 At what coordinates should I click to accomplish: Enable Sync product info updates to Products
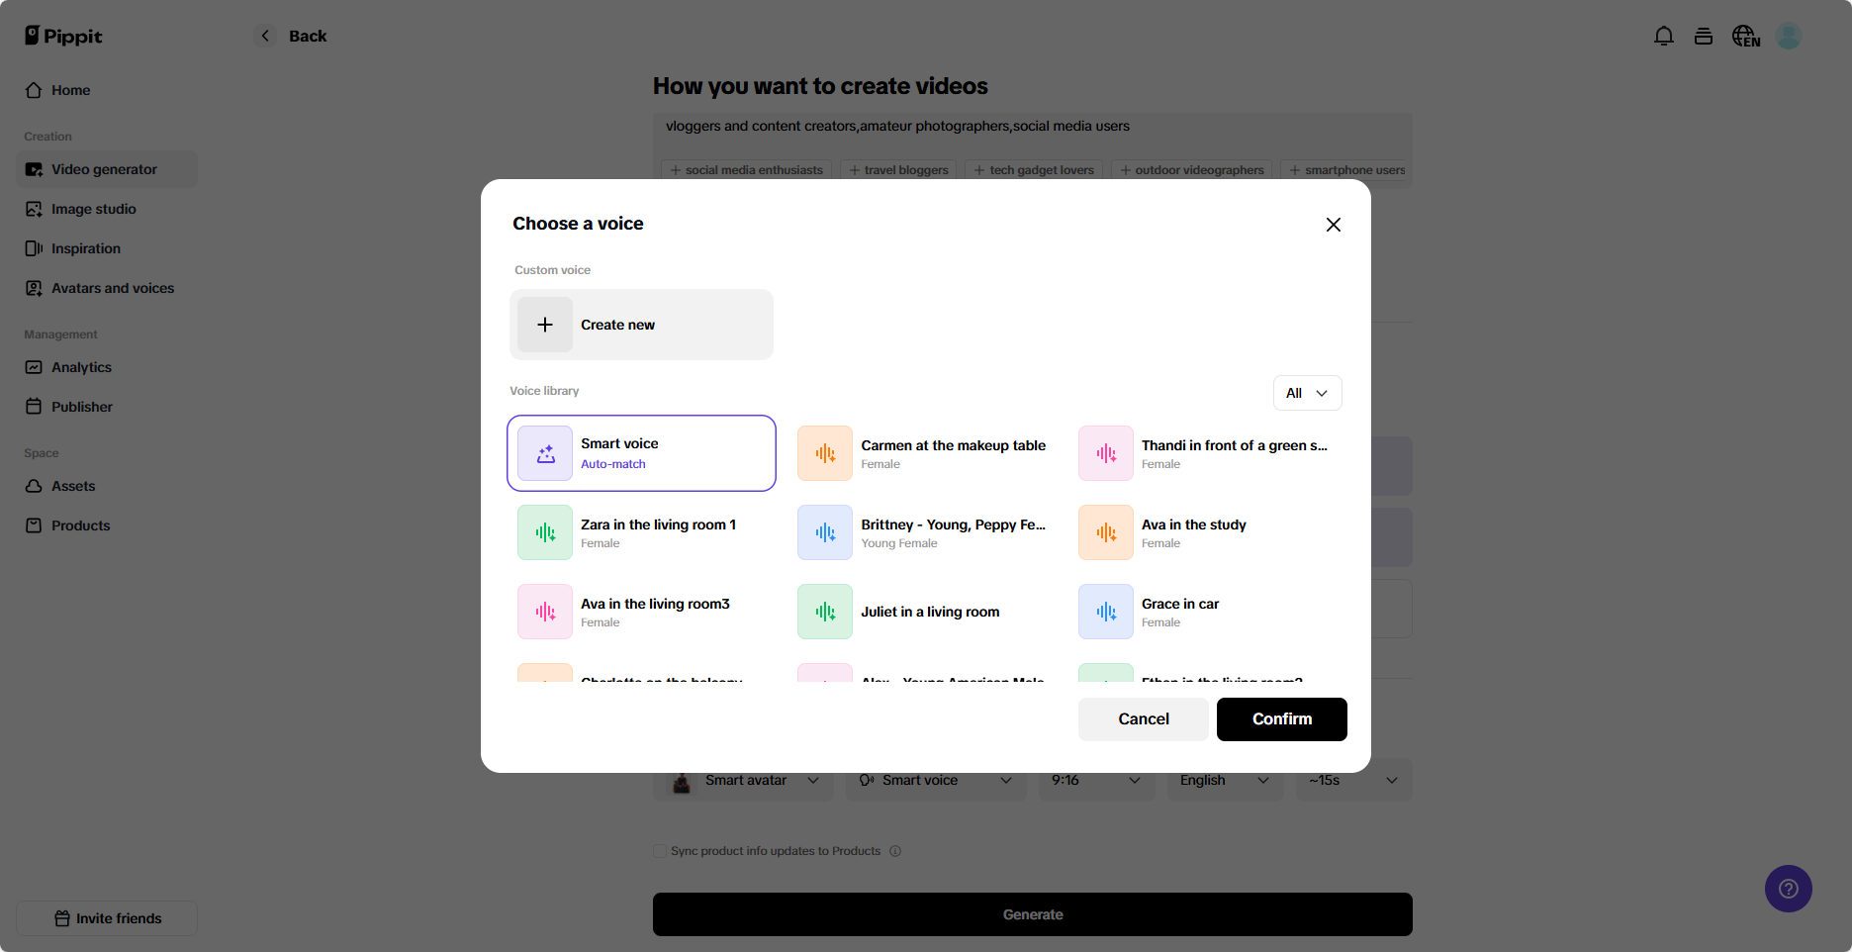pos(659,850)
